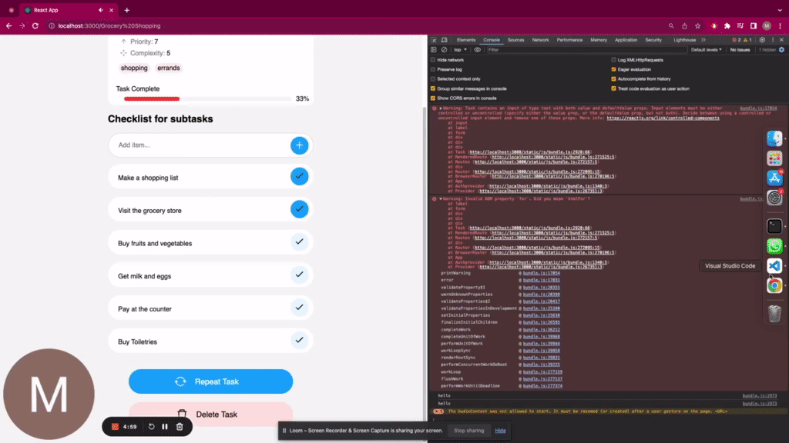Switch to the Elements tab in DevTools
Screen dimensions: 789x443
click(x=465, y=40)
